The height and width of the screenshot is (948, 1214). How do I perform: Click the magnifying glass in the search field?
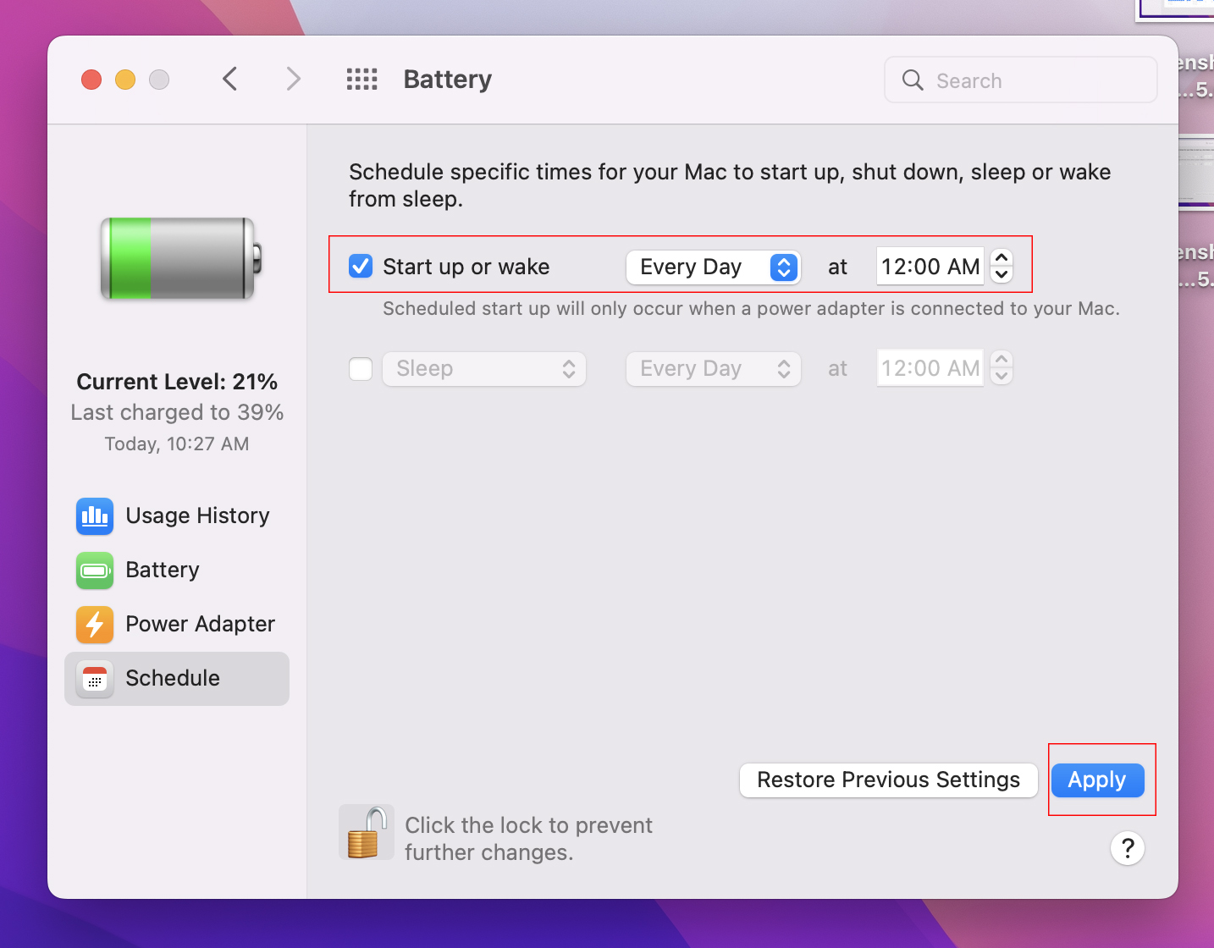913,80
